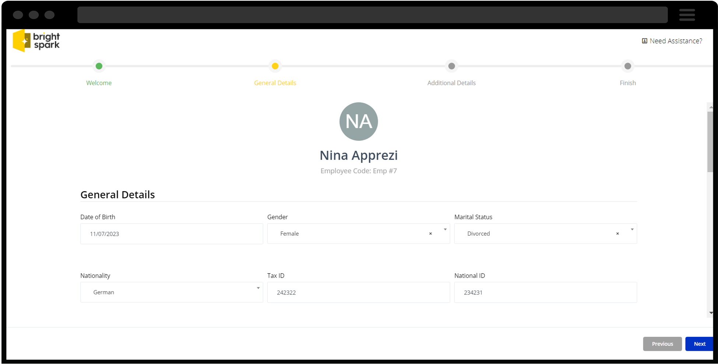Open the Marital Status box showing Divorced
Screen dimensions: 718x364
(x=546, y=234)
